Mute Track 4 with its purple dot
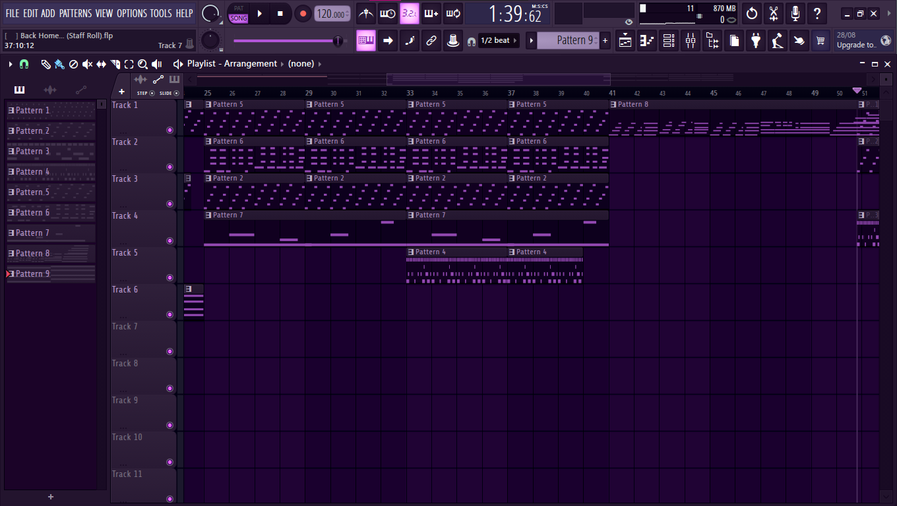This screenshot has width=897, height=506. tap(170, 241)
